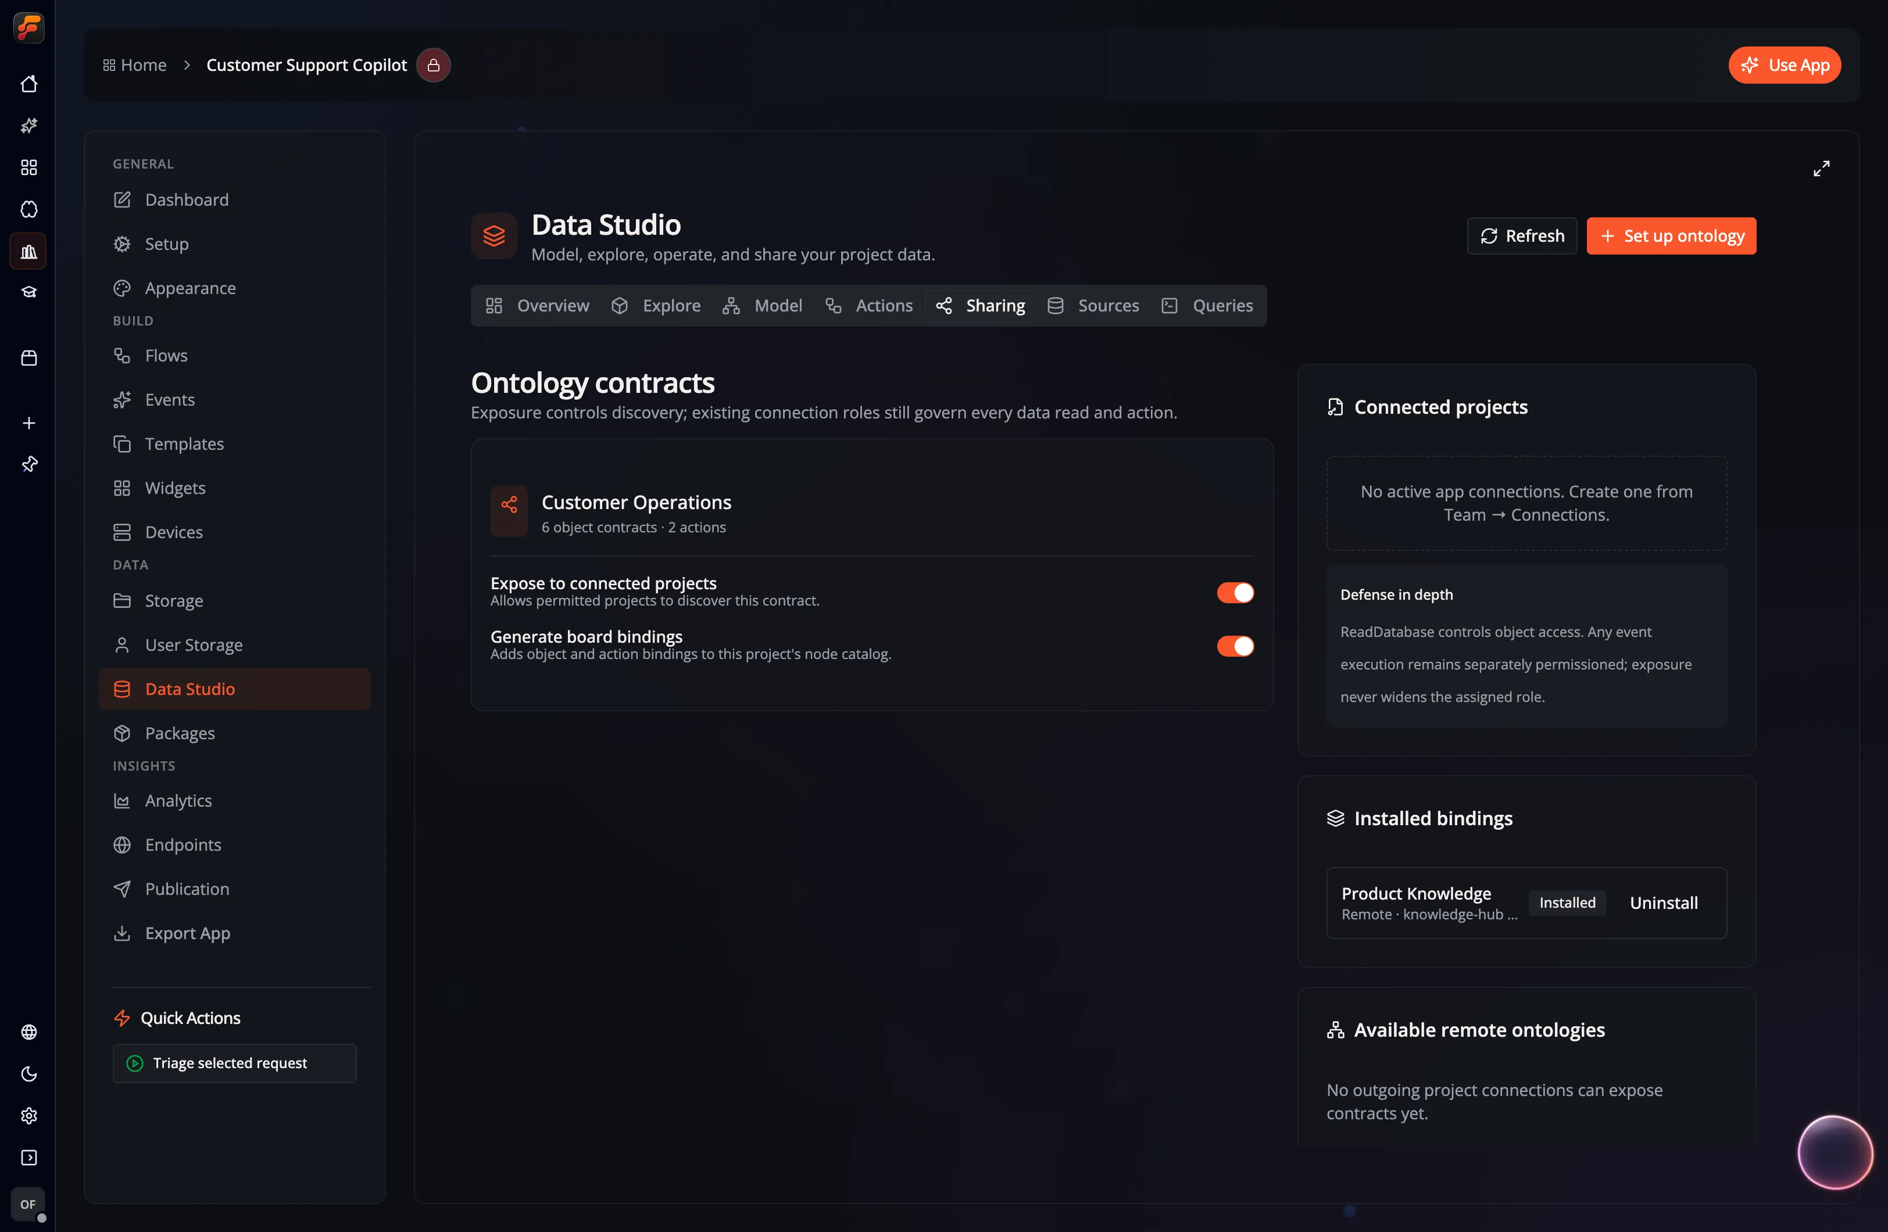The width and height of the screenshot is (1888, 1232).
Task: Click the sparkles icon in the left rail
Action: coord(28,126)
